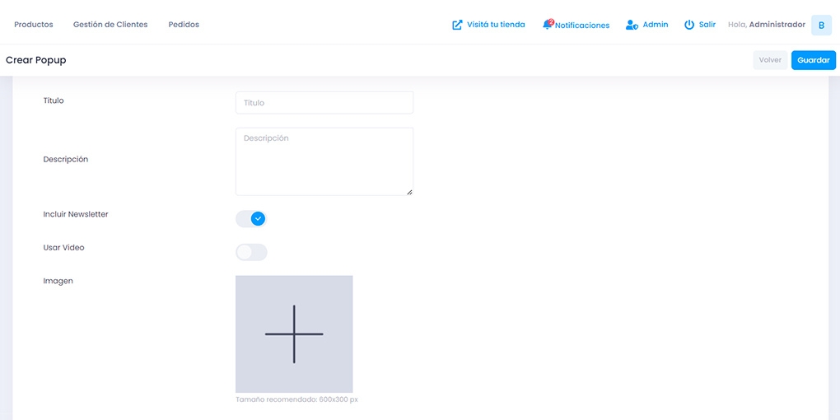
Task: Click the Descripción textarea resize handle
Action: (x=409, y=192)
